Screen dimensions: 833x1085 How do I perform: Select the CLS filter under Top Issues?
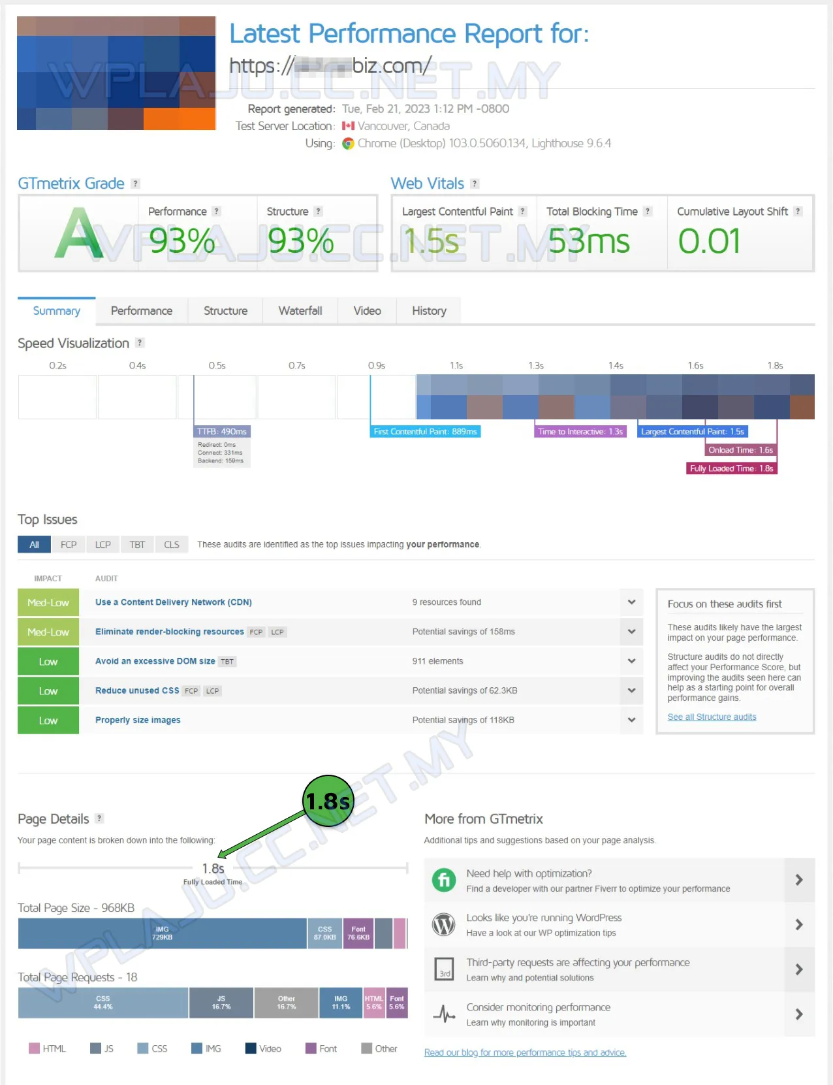(172, 545)
